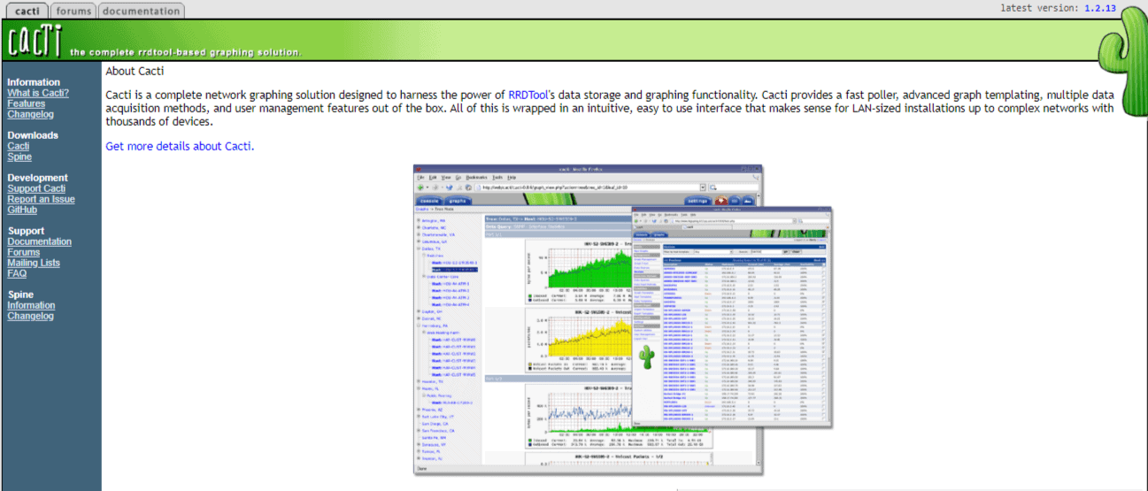
Task: Open Spine link under Downloads
Action: coord(19,157)
